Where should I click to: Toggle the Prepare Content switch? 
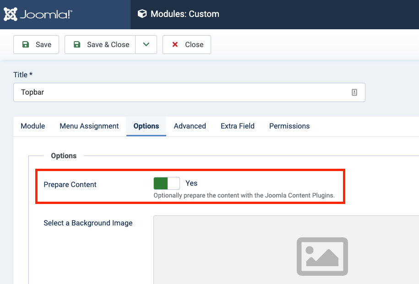167,183
